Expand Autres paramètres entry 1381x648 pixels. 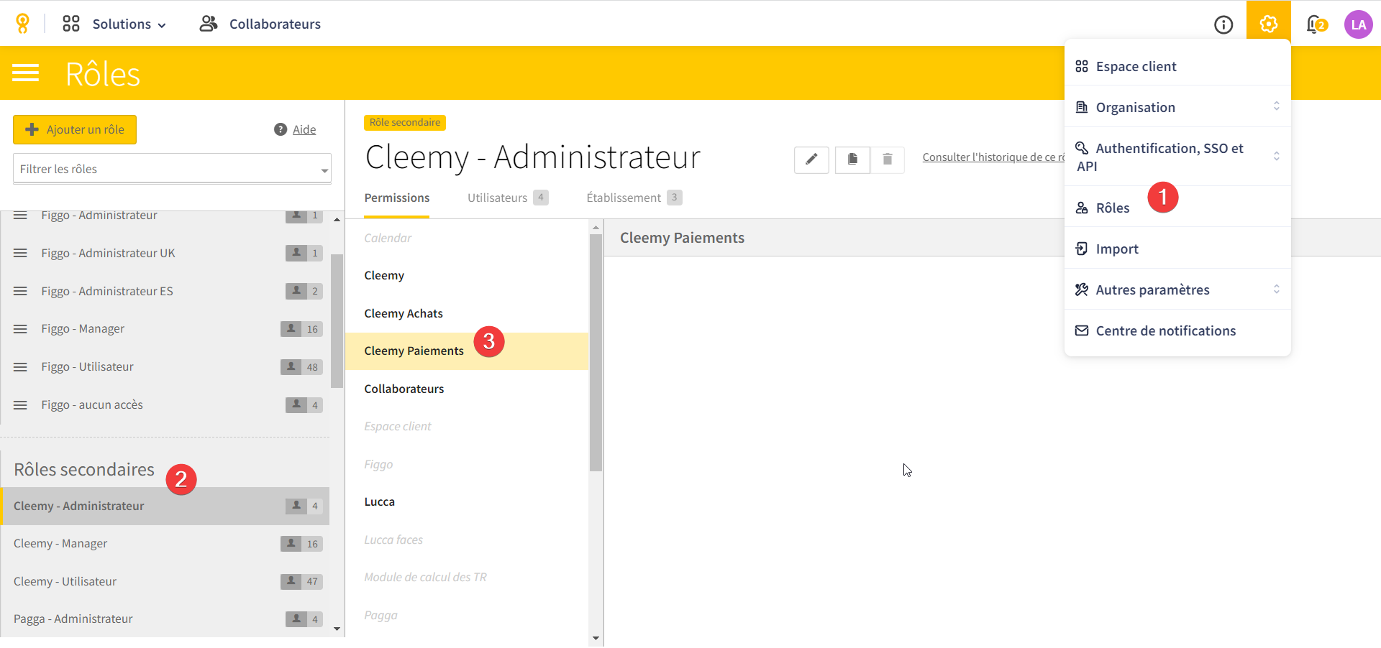point(1177,290)
